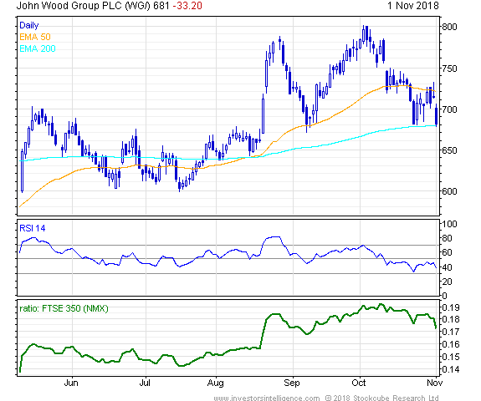This screenshot has width=481, height=401.
Task: Click the ratio 0.14 axis label
Action: tap(451, 369)
